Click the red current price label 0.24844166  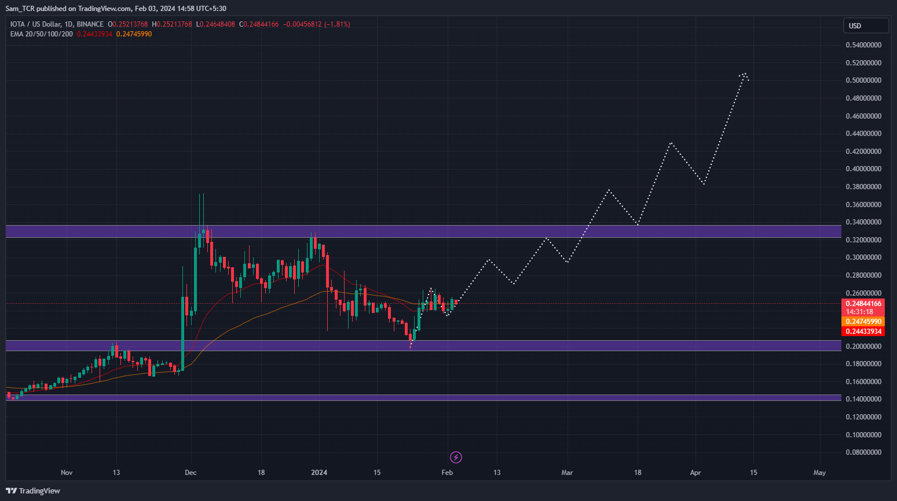[x=863, y=304]
